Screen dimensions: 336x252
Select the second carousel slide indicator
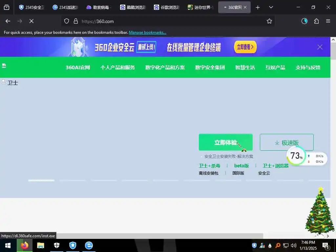[x=73, y=180]
